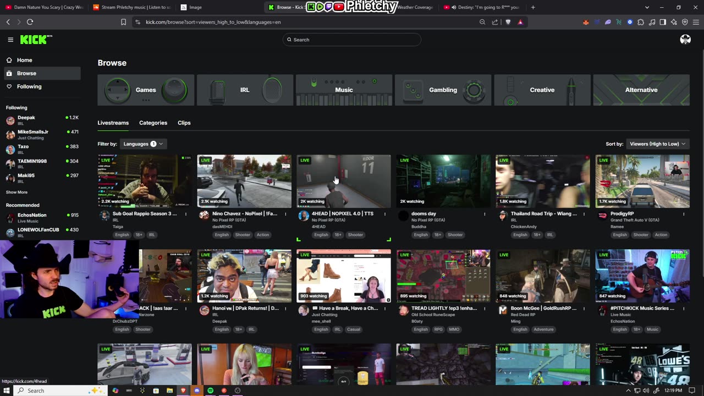This screenshot has width=704, height=396.
Task: Open the Creative category banner
Action: 542,90
